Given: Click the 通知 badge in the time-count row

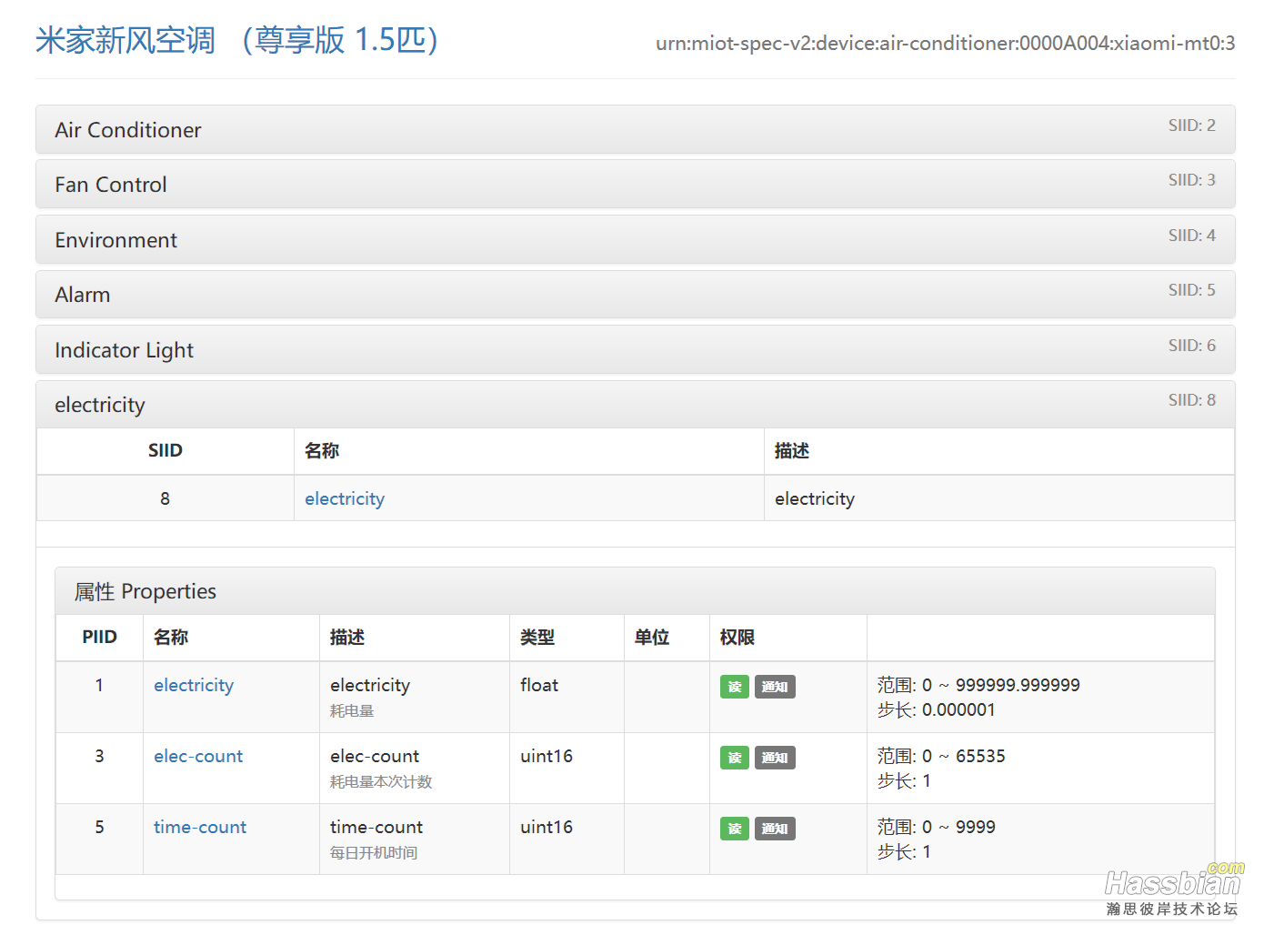Looking at the screenshot, I should tap(775, 829).
